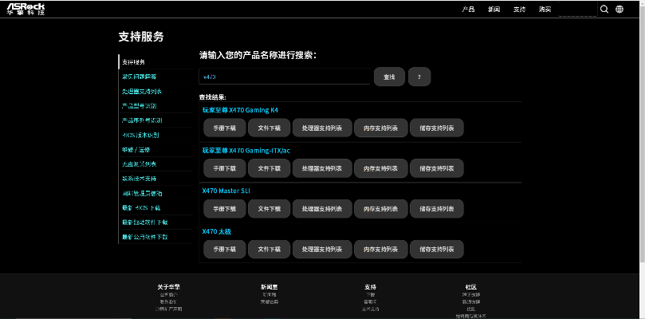Image resolution: width=645 pixels, height=319 pixels.
Task: Select 华擎/运修 in the left sidebar
Action: pos(136,149)
